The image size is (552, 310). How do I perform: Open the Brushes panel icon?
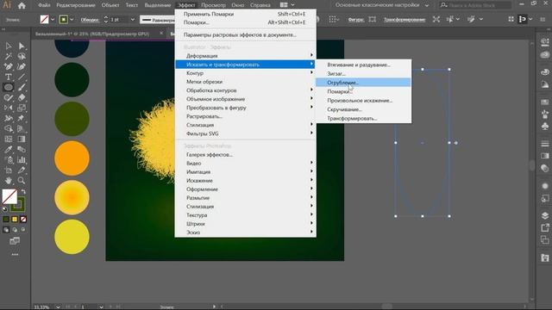pos(545,115)
